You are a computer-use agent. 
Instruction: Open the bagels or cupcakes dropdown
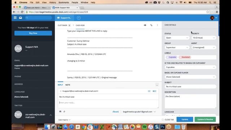190,67
